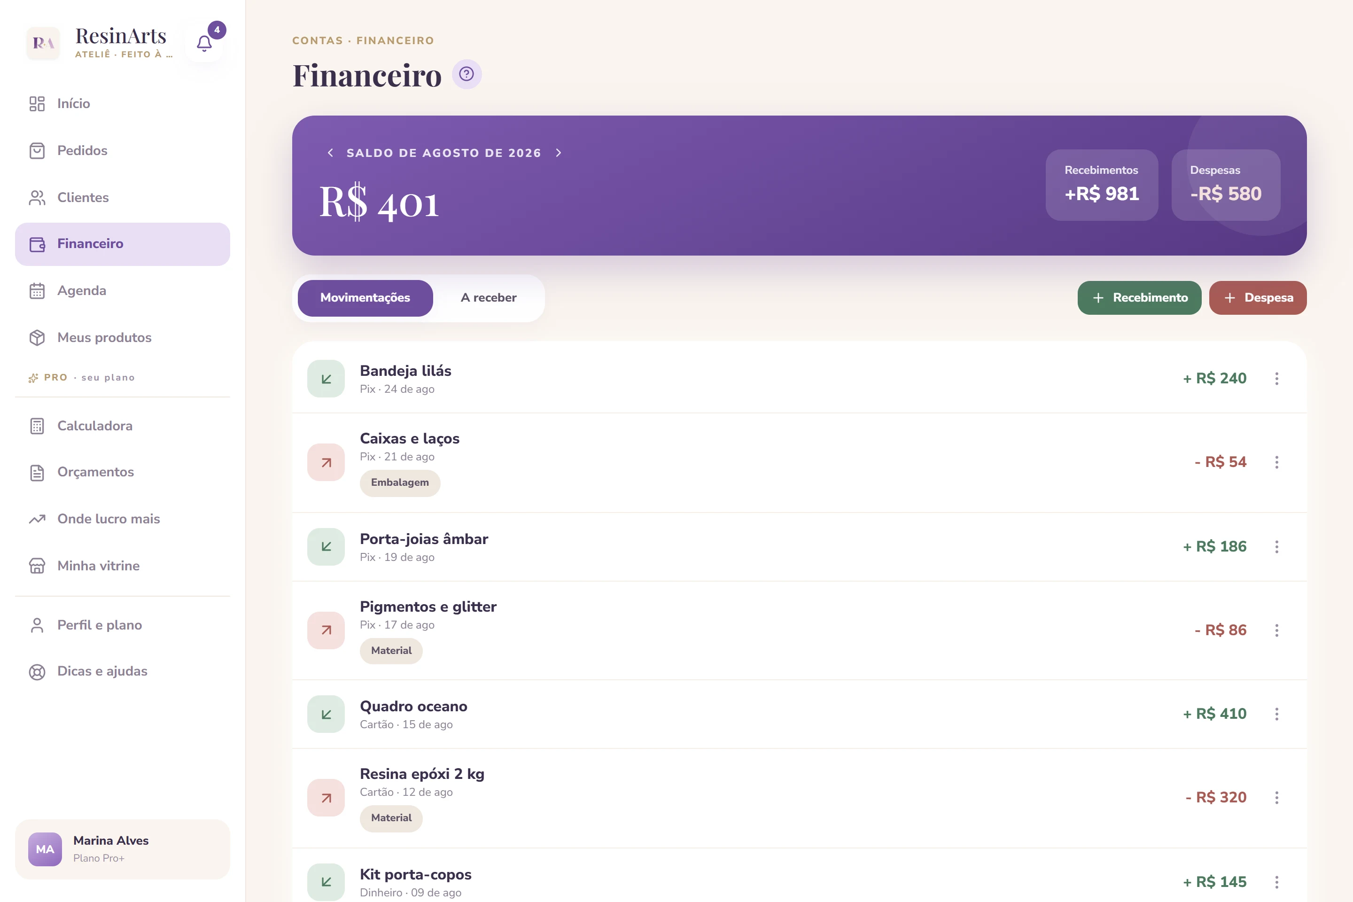Click the Pedidos shopping bag icon
The image size is (1353, 902).
pyautogui.click(x=37, y=151)
